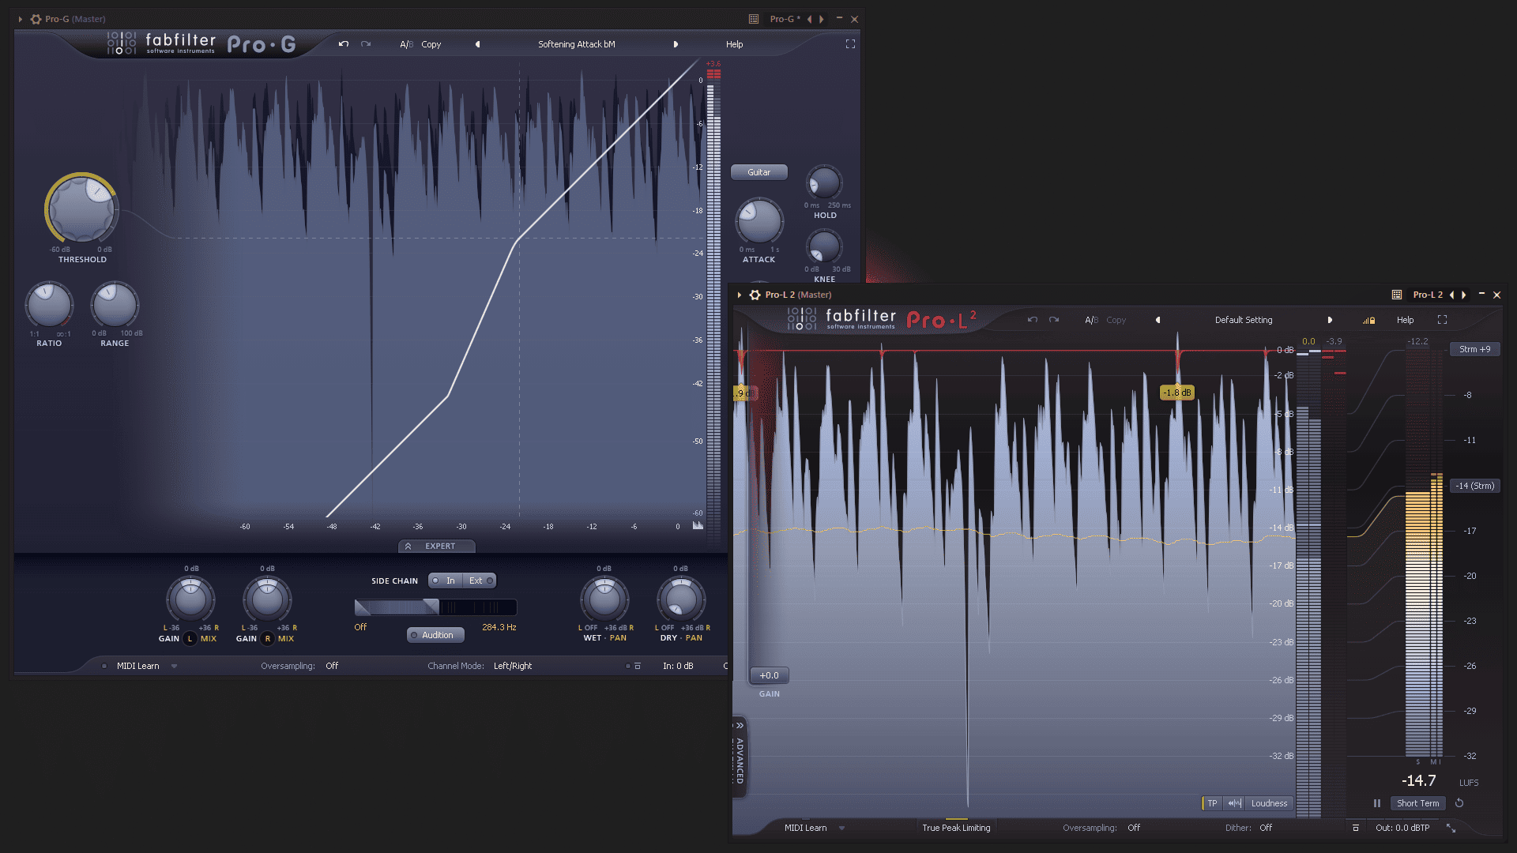Toggle the R channel link button
Viewport: 1517px width, 853px height.
[268, 638]
